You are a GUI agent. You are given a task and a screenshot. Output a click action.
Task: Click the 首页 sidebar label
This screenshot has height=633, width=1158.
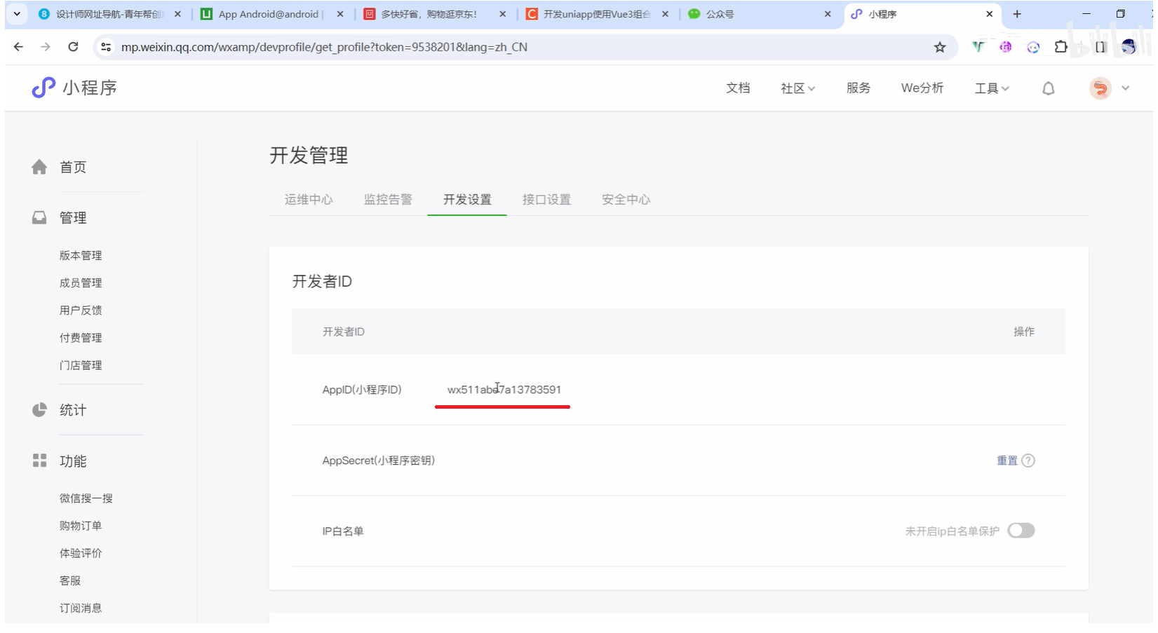[73, 167]
